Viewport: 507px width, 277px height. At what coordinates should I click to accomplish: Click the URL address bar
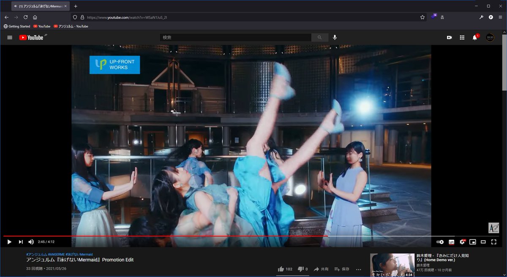(249, 17)
